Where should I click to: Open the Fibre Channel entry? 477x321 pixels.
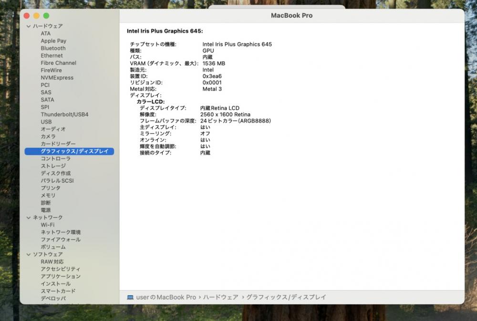pyautogui.click(x=58, y=63)
